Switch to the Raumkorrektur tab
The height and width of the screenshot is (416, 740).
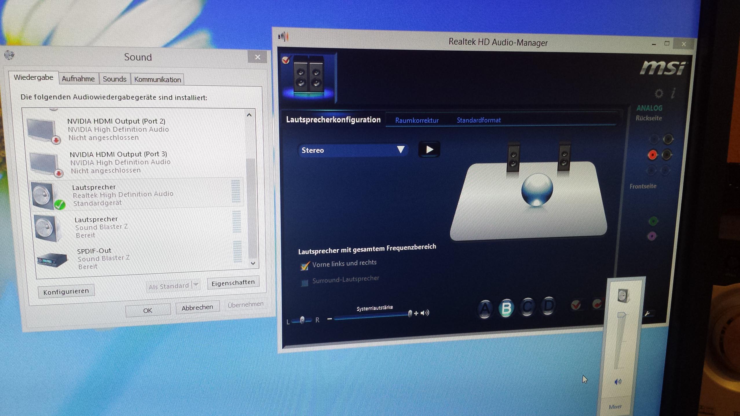(417, 120)
